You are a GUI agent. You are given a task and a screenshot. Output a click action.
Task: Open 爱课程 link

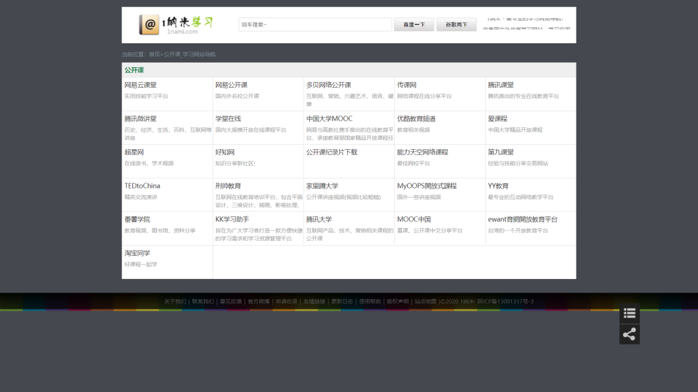[x=498, y=119]
